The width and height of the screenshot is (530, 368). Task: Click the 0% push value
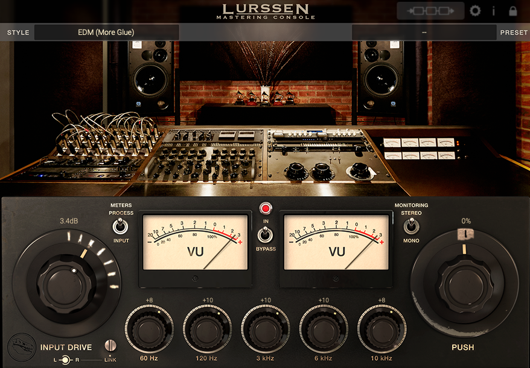466,221
